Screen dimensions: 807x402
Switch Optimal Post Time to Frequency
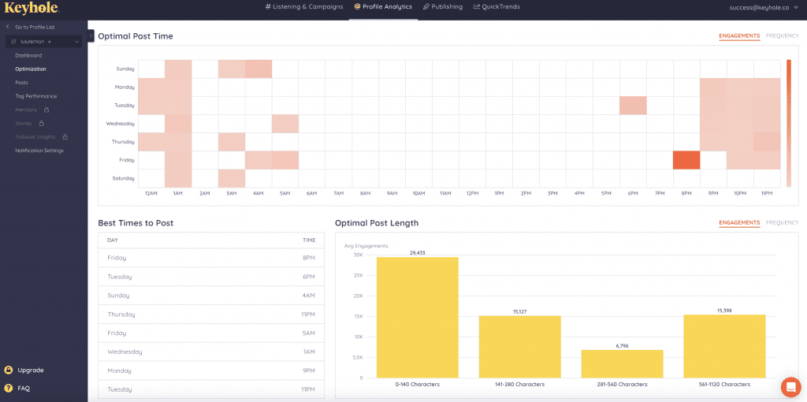coord(782,35)
